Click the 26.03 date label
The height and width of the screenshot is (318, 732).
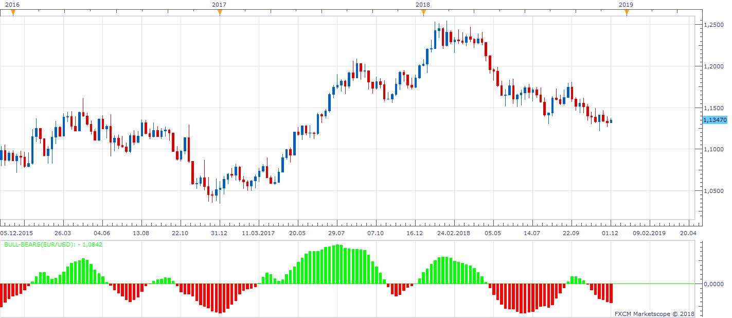[63, 233]
